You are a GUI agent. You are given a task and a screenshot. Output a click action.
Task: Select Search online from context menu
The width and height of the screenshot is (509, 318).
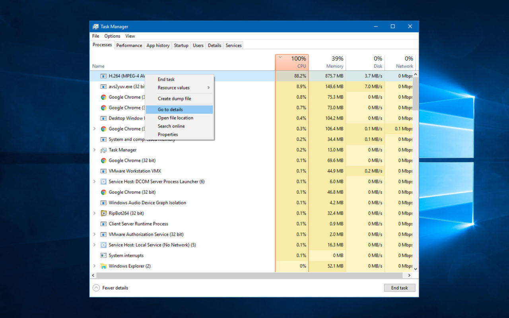(179, 126)
